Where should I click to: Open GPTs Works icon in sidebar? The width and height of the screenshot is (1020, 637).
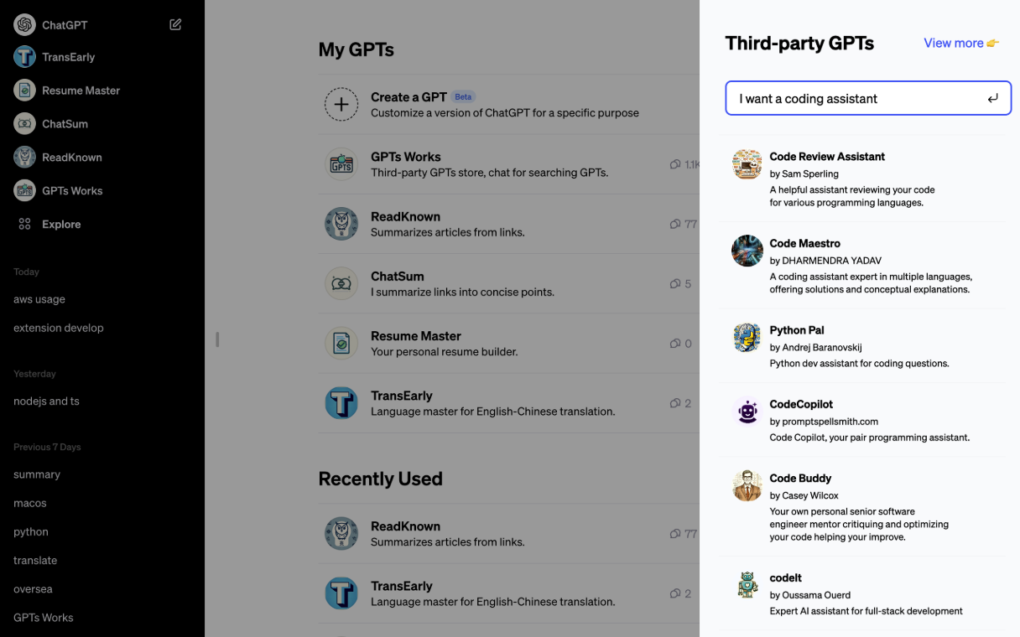tap(24, 191)
